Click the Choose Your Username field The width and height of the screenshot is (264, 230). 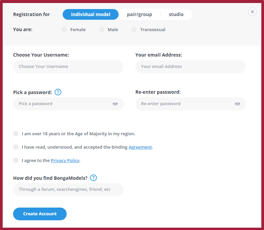click(x=68, y=67)
